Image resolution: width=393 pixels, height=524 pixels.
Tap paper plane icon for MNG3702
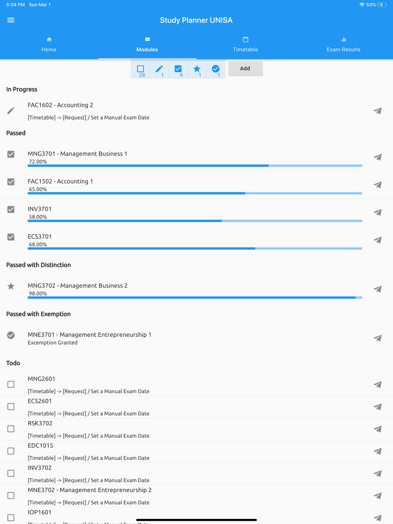tap(378, 289)
